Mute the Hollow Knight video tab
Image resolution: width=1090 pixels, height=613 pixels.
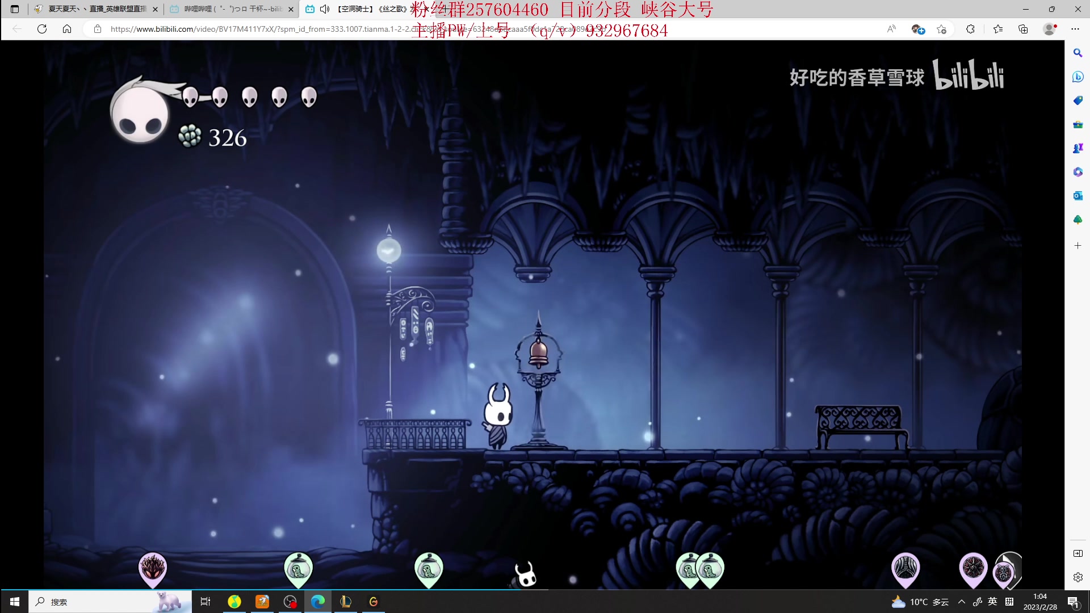pyautogui.click(x=325, y=9)
